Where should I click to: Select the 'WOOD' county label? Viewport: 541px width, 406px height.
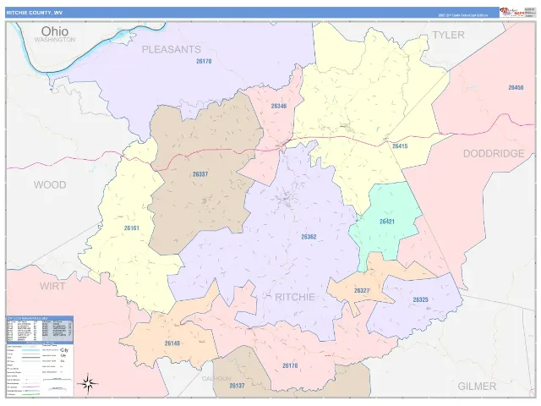50,184
